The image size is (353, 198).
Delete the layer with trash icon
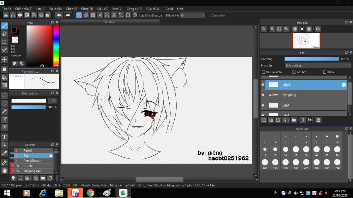click(x=318, y=120)
